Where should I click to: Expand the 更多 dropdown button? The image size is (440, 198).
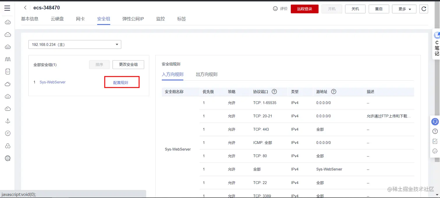(404, 9)
